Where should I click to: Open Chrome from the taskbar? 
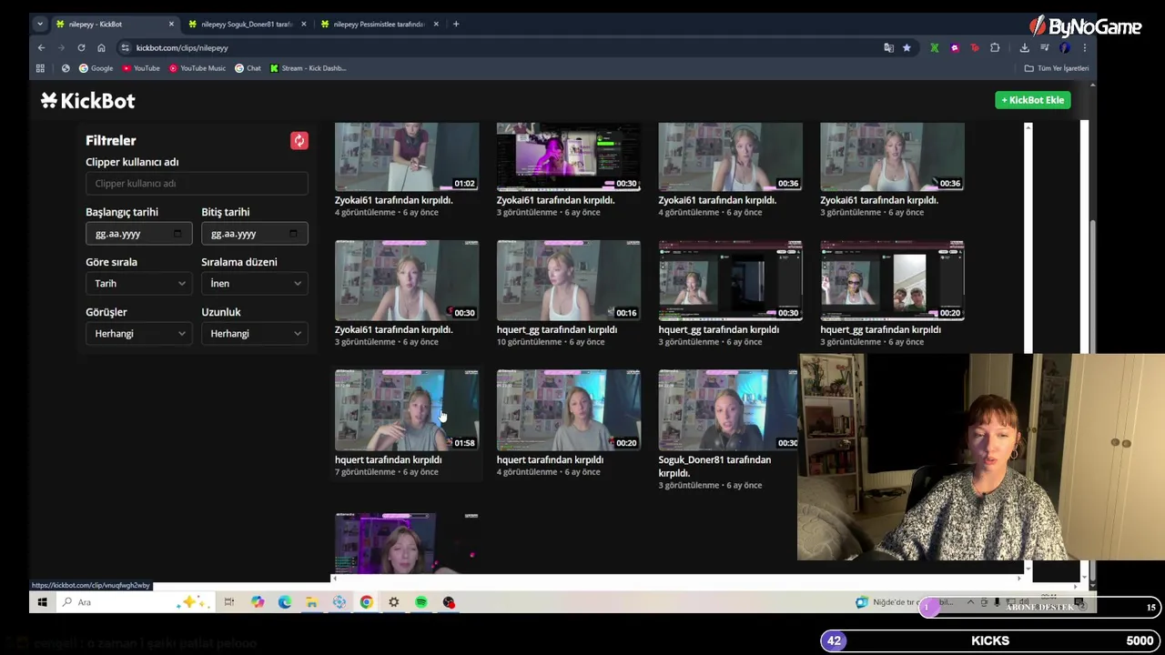[x=366, y=602]
